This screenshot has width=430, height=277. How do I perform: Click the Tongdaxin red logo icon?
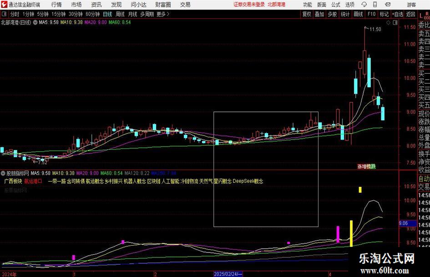coord(4,5)
